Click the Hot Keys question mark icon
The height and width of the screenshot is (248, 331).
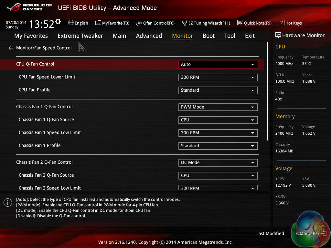(282, 23)
